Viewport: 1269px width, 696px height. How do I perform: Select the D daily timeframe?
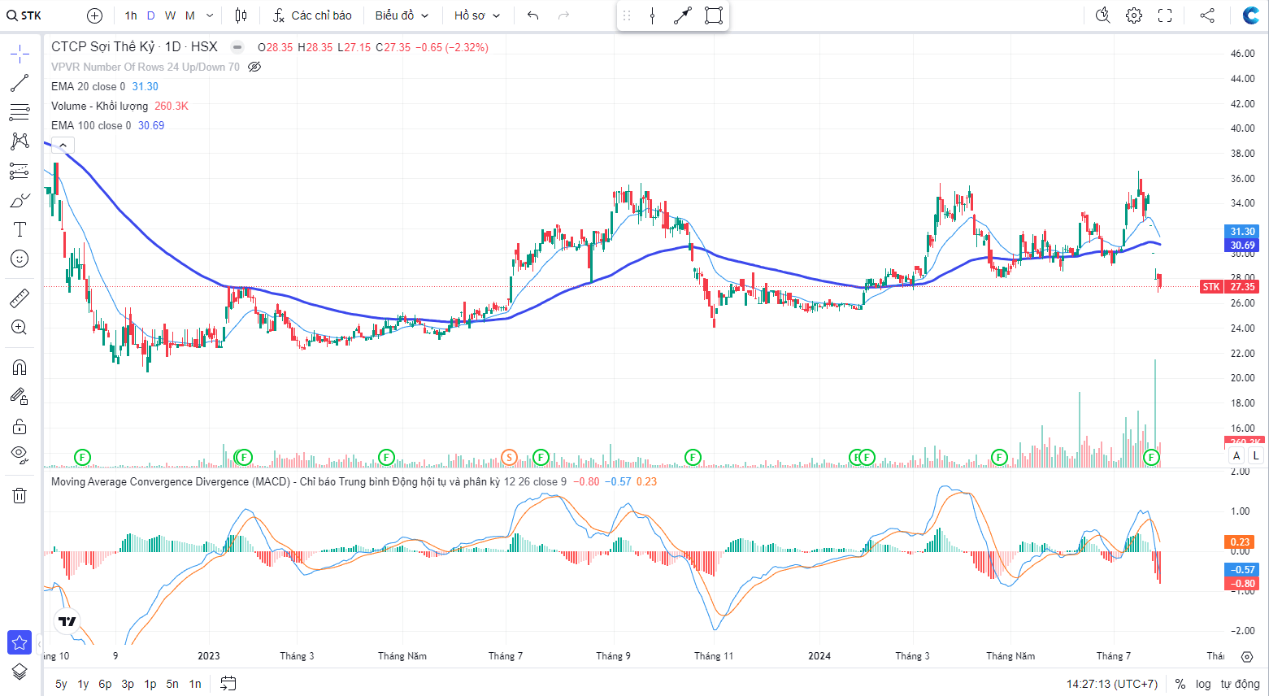coord(150,15)
